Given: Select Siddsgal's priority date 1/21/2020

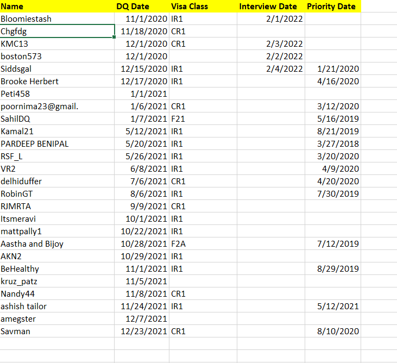Looking at the screenshot, I should tap(333, 68).
